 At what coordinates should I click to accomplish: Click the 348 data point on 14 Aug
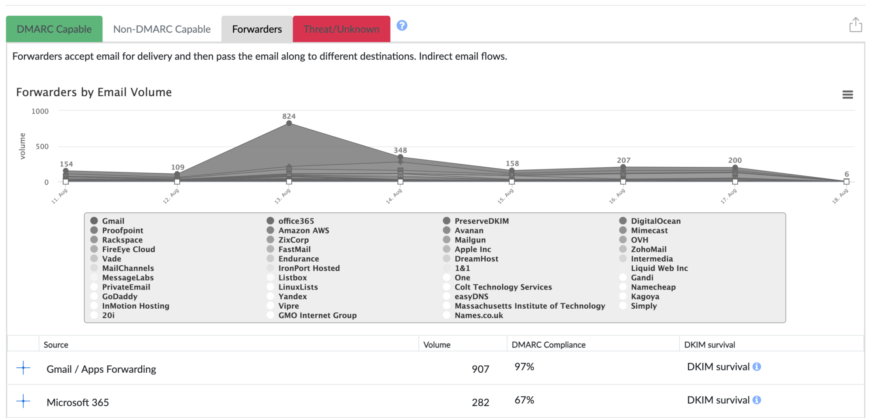(400, 157)
